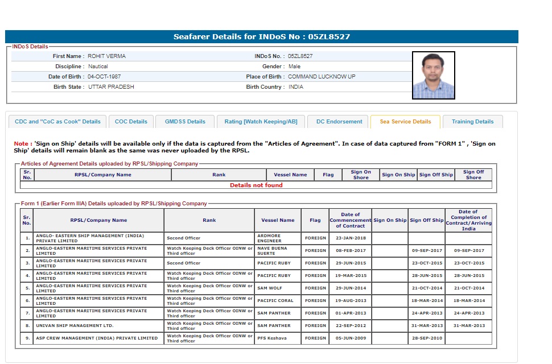Select the Rating [Watch Keeping/AB] tab

click(x=261, y=122)
